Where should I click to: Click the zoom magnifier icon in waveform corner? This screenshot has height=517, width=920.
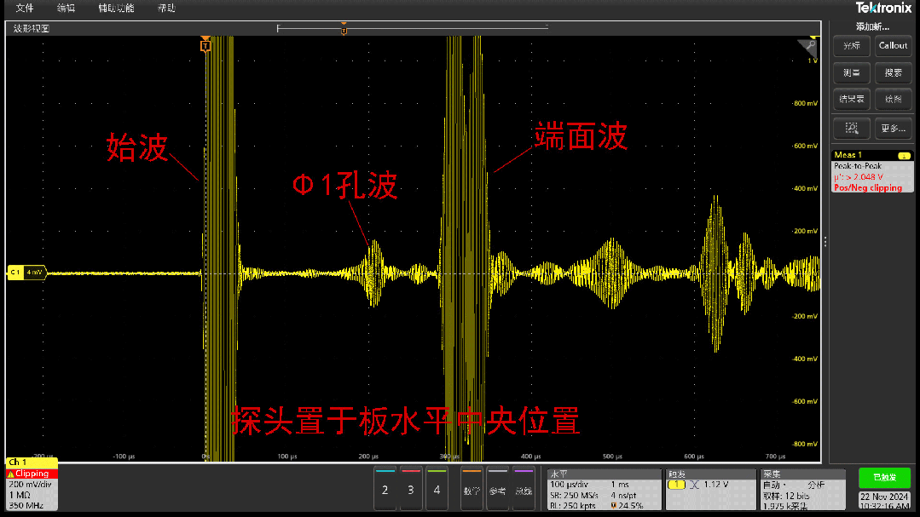coord(807,46)
